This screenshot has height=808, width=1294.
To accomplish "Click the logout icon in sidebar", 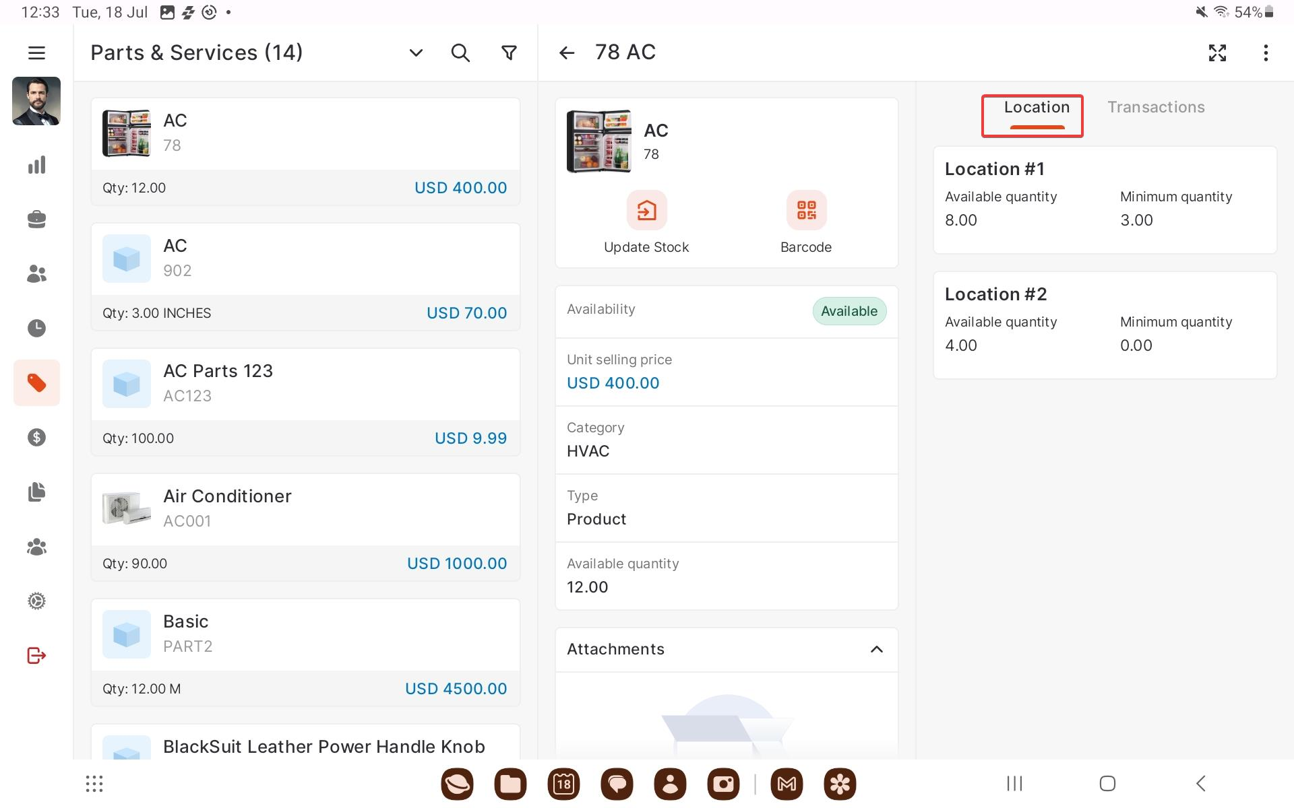I will 36,655.
